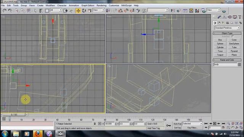Image resolution: width=244 pixels, height=137 pixels.
Task: Click the Sphere primitive button
Action: coord(220,44)
